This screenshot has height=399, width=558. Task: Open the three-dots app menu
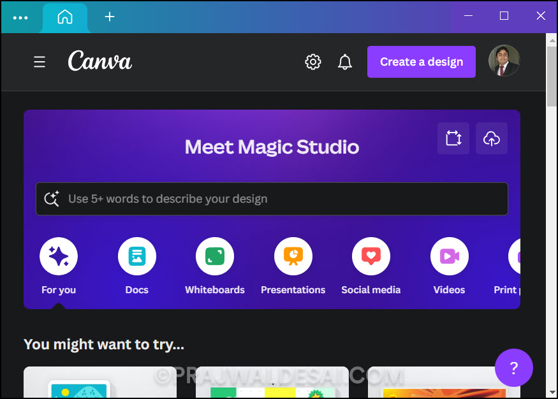20,17
